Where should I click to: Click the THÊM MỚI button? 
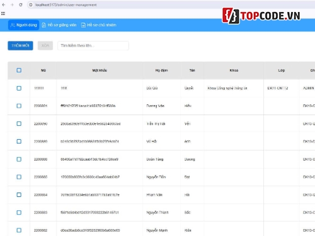(20, 45)
